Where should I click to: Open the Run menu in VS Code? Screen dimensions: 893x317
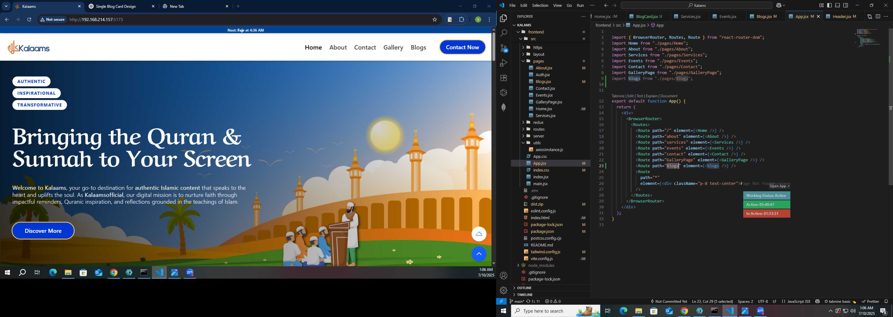pyautogui.click(x=580, y=6)
